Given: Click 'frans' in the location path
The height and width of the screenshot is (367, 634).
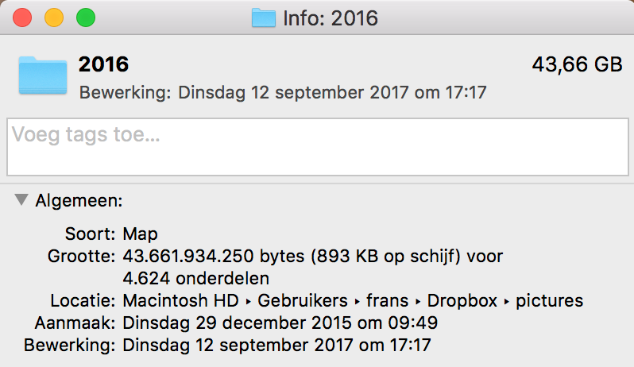Looking at the screenshot, I should [x=388, y=301].
